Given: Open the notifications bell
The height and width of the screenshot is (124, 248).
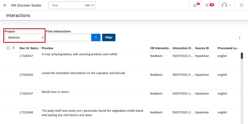Looking at the screenshot, I should (207, 5).
